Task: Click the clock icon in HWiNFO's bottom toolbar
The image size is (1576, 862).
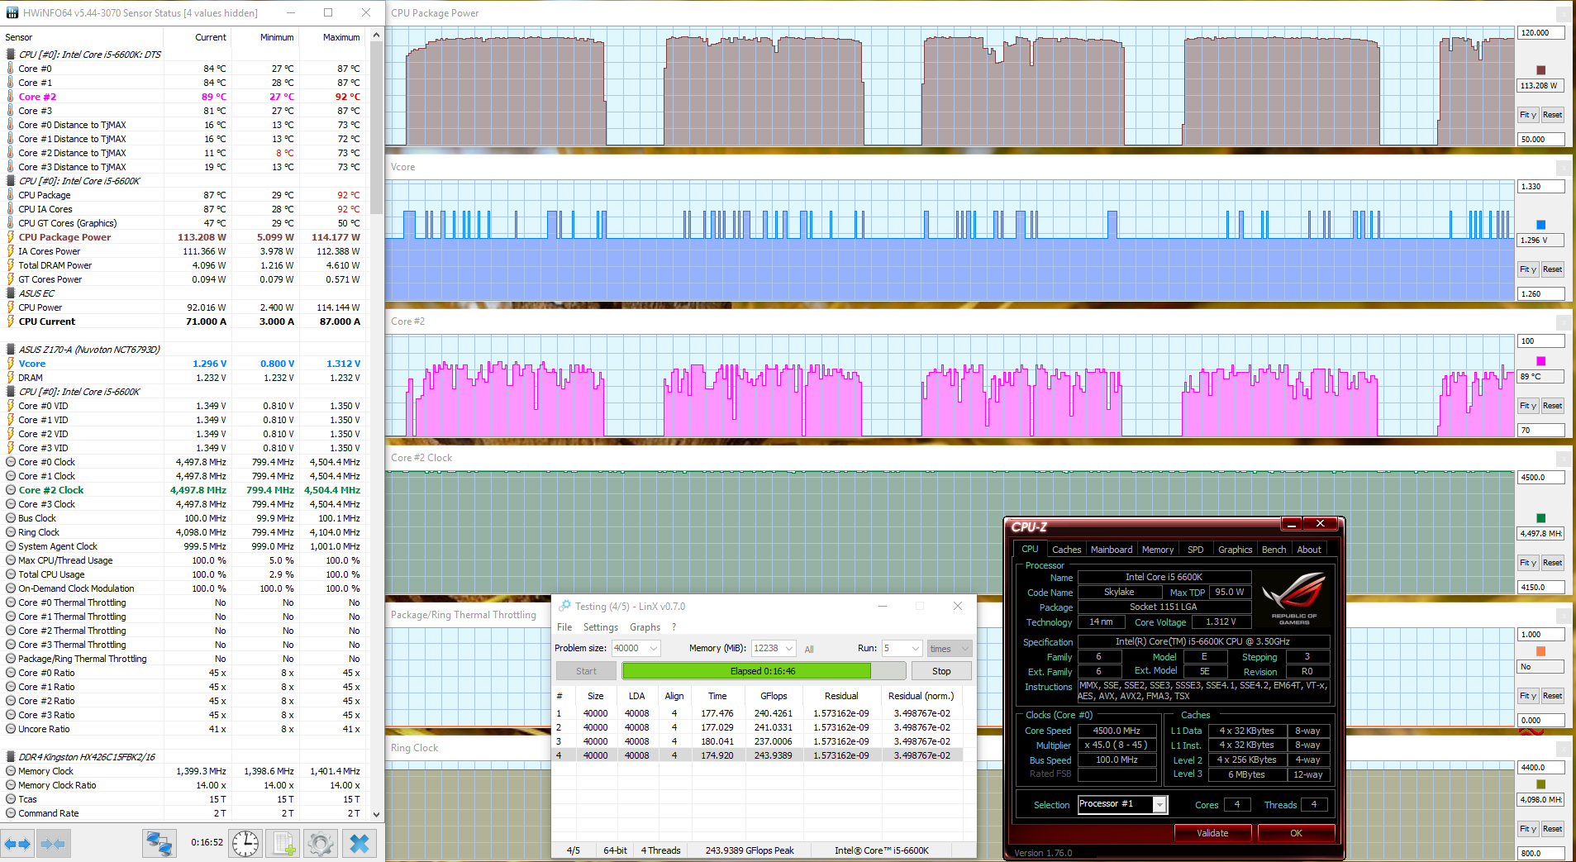Action: 245,844
